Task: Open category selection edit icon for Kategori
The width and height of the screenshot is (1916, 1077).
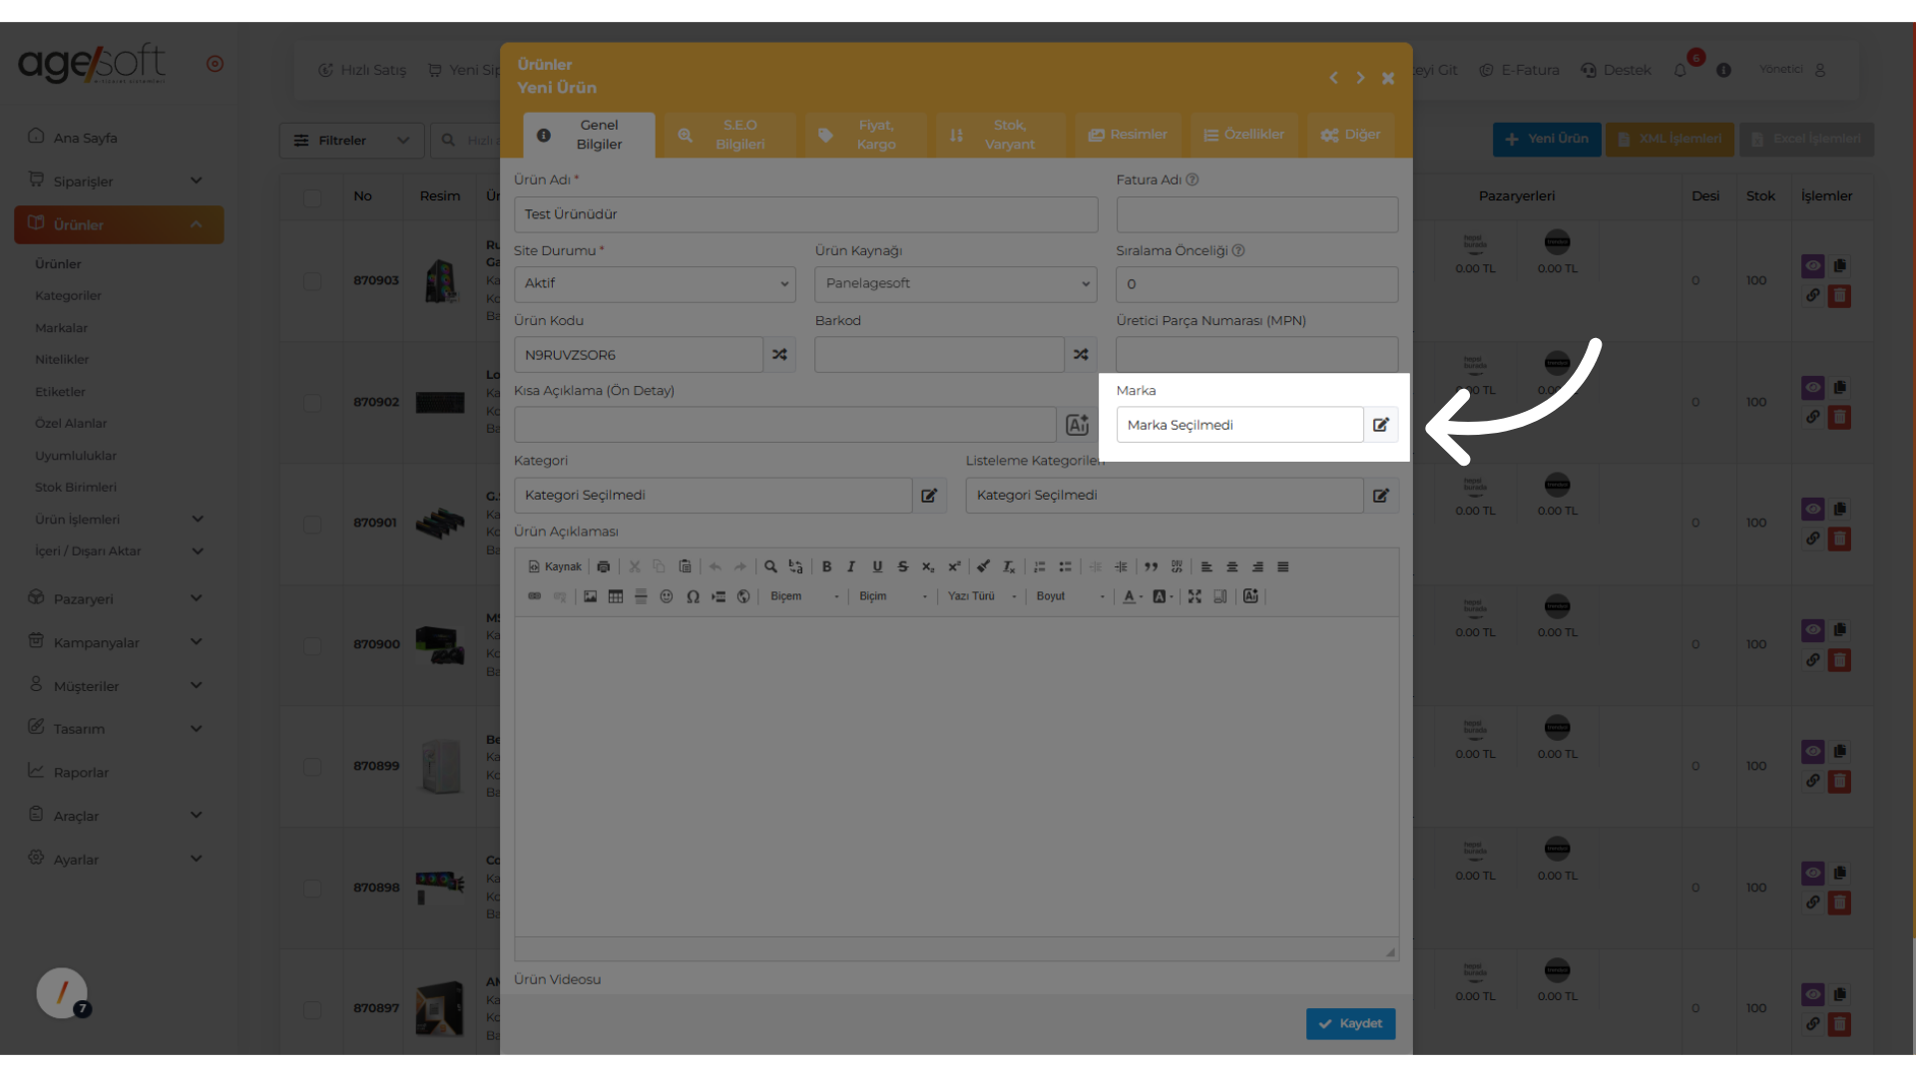Action: (x=929, y=496)
